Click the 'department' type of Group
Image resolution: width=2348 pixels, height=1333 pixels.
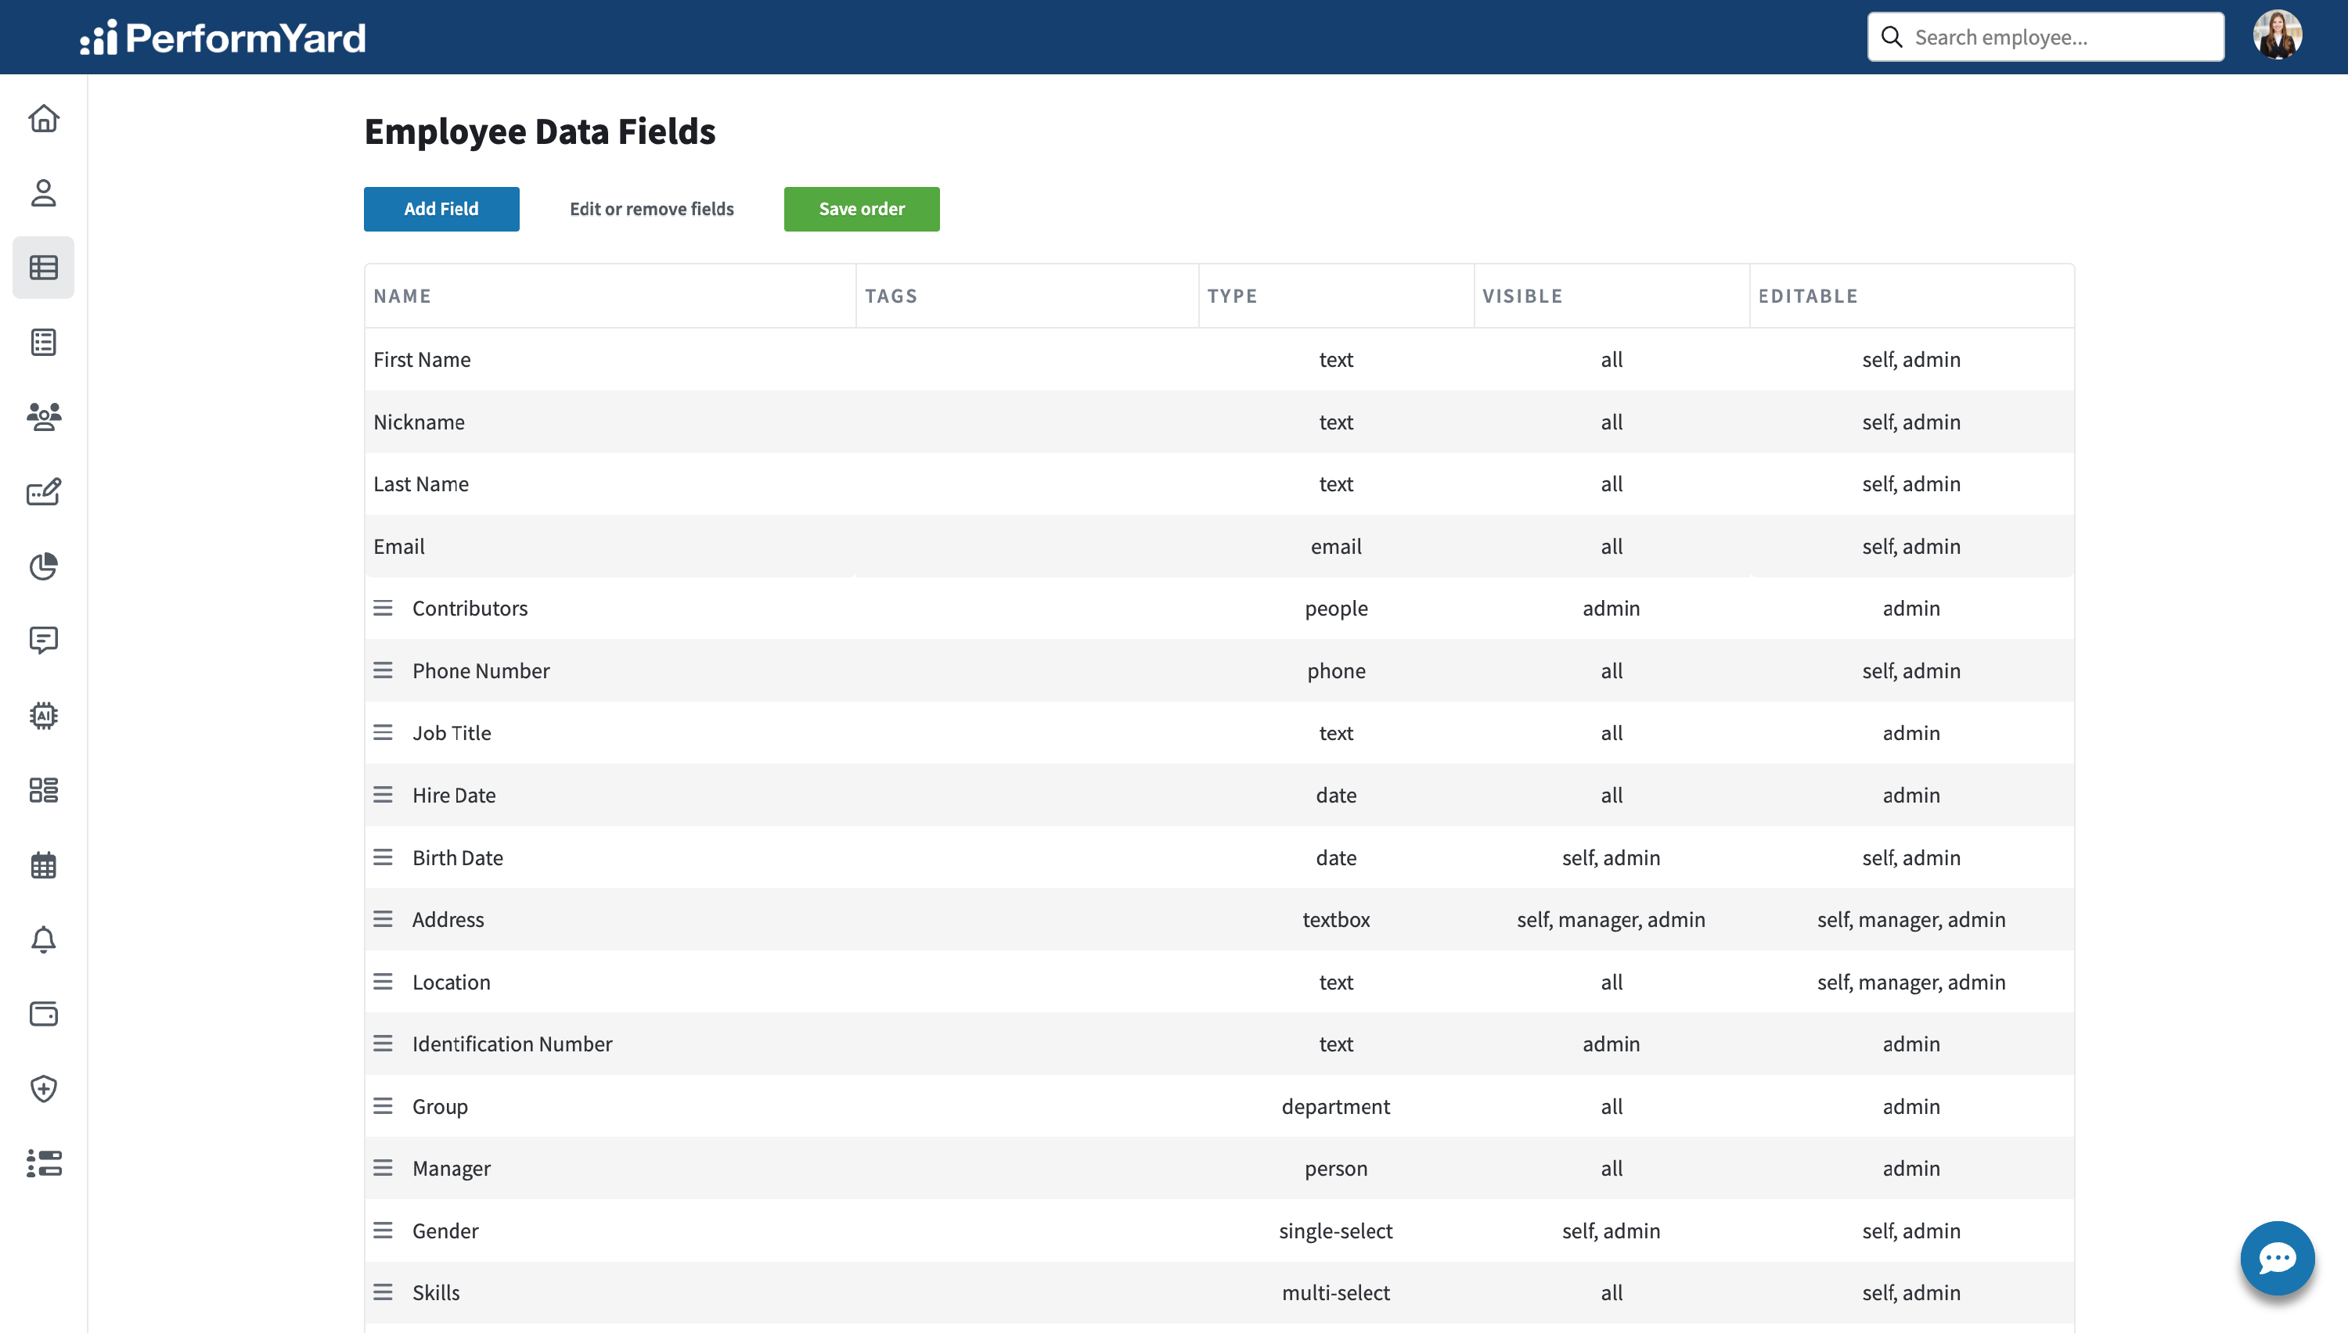point(1335,1106)
